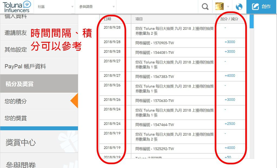This screenshot has height=168, width=277.
Task: Expand the 社區 dropdown menu
Action: (54, 6)
